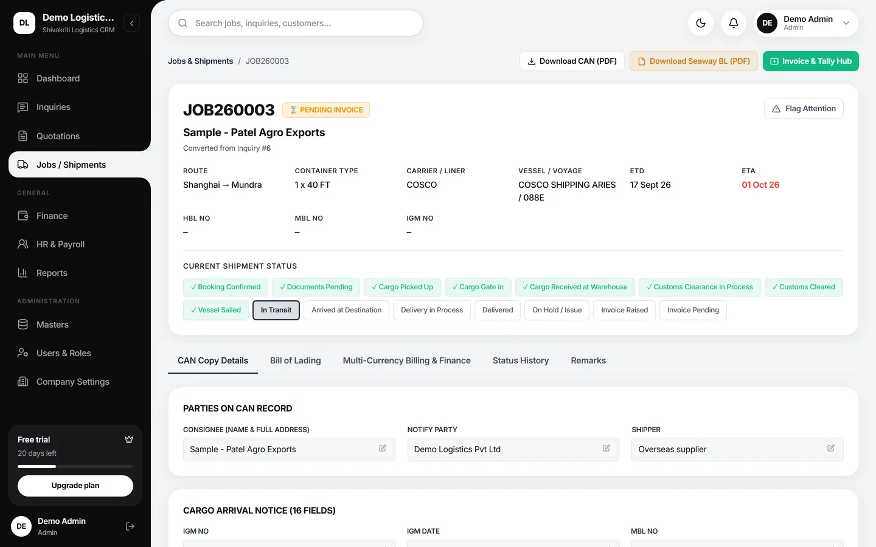Open Masters administration page
Screen dimensions: 876x547
click(75, 325)
